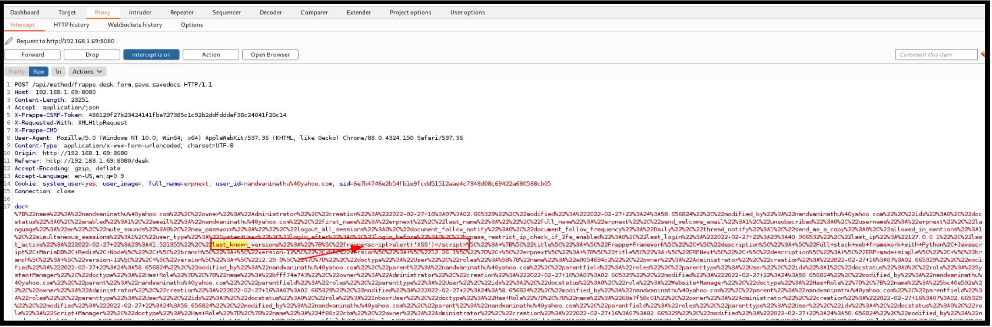Click the X-Frappe-CMD header line
Viewport: 992px width, 327px height.
point(37,130)
